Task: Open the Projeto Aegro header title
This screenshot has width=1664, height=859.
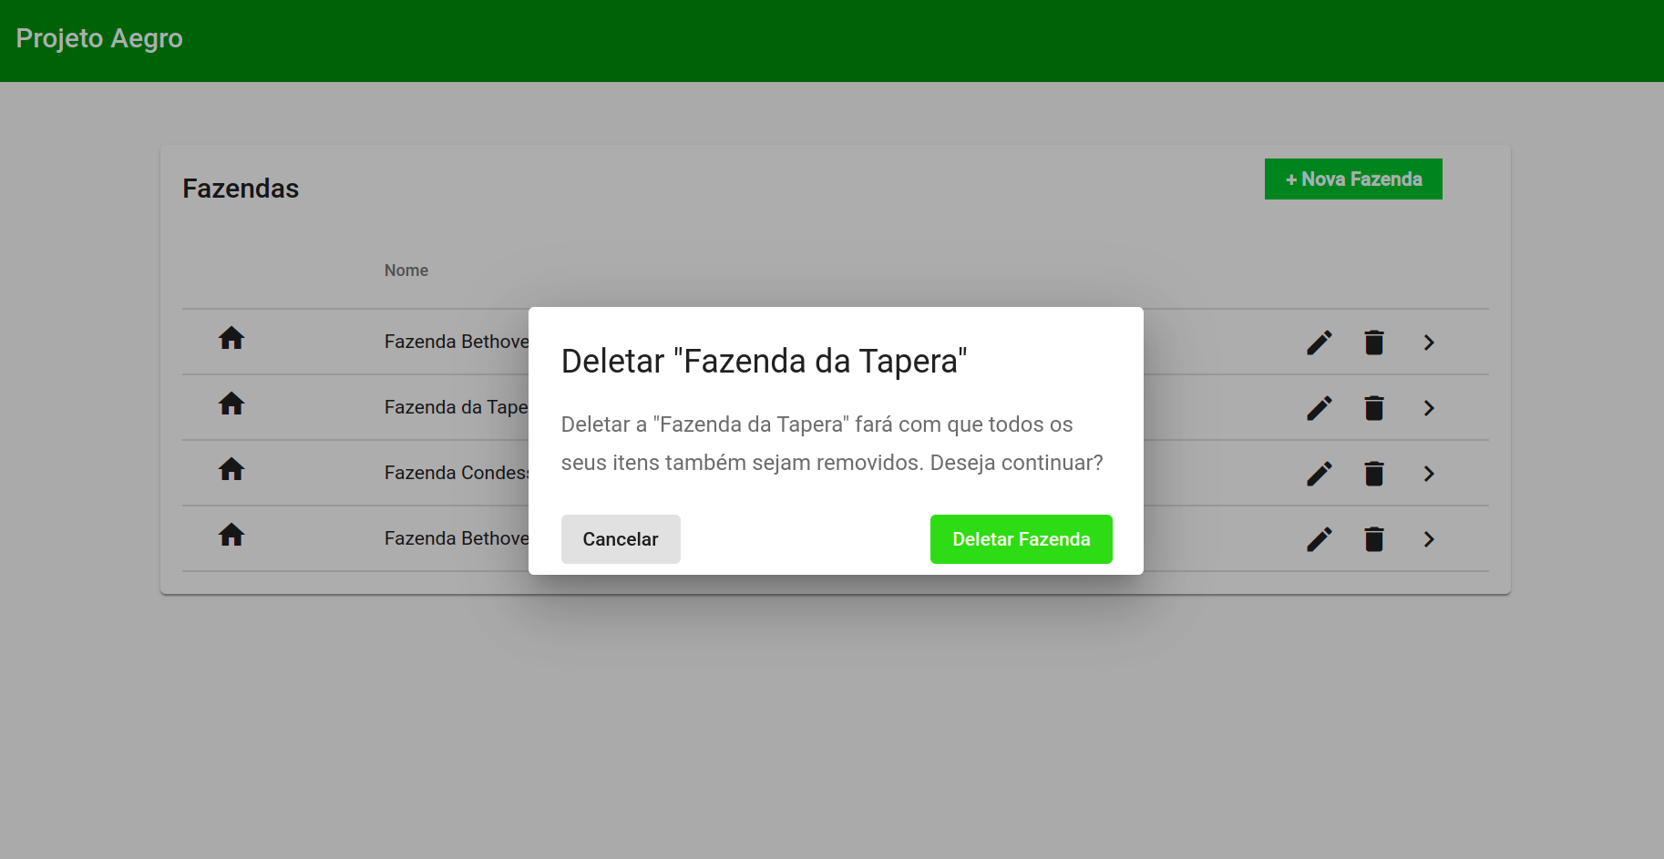Action: (x=99, y=38)
